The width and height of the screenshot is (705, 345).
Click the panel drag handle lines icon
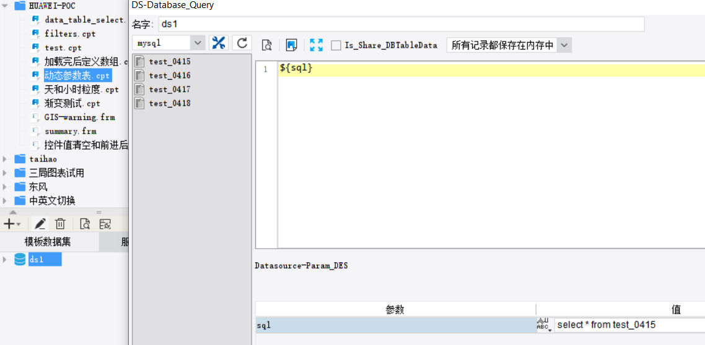[x=99, y=212]
